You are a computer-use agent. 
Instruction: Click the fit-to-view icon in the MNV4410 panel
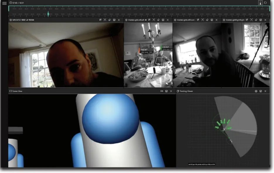(105, 20)
